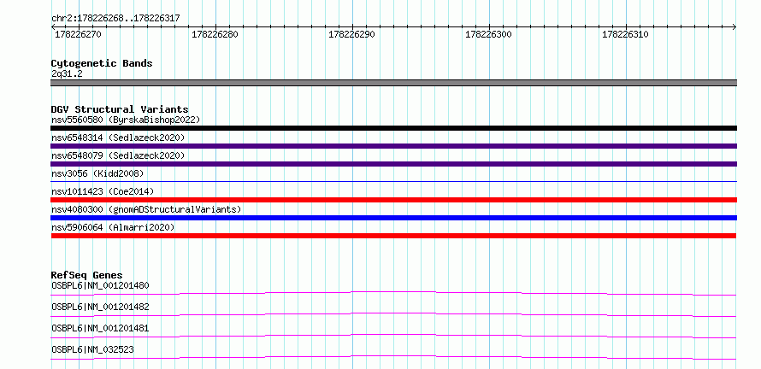Click the magenta NM_001201482 intron line

point(393,314)
